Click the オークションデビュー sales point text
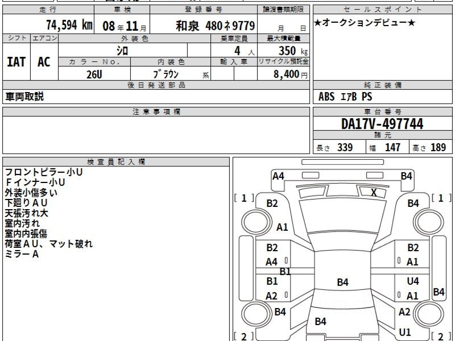Image resolution: width=455 pixels, height=341 pixels. point(365,23)
